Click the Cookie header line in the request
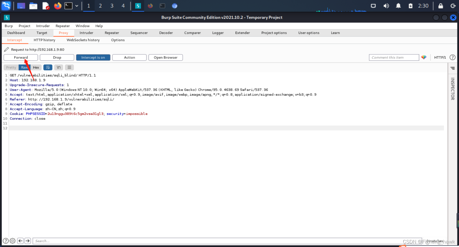This screenshot has height=247, width=459. 79,114
